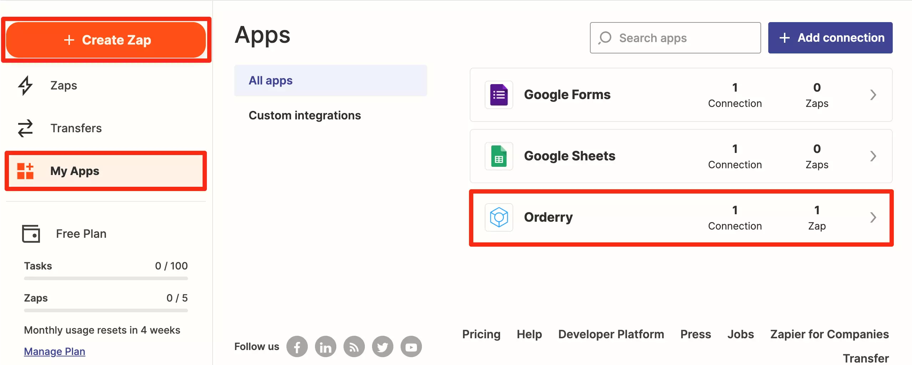Click the Zaps usage progress bar
Image resolution: width=912 pixels, height=365 pixels.
click(x=106, y=310)
